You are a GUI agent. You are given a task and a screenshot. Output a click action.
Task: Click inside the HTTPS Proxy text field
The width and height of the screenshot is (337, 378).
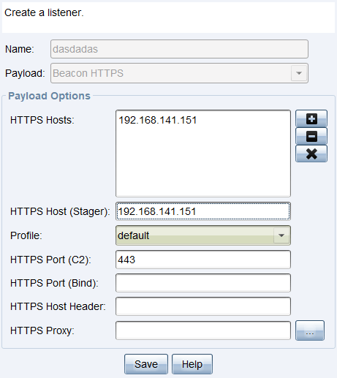click(x=203, y=330)
